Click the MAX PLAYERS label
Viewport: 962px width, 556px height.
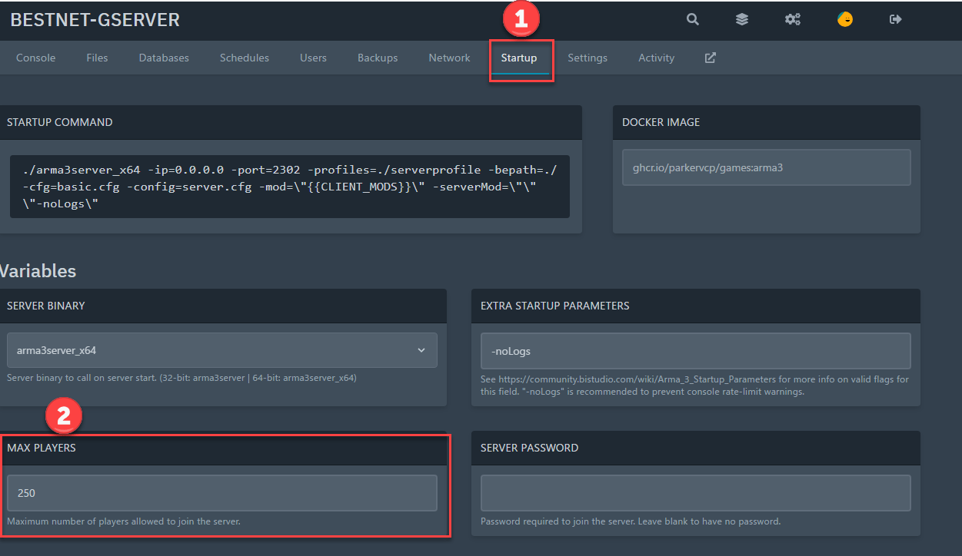tap(42, 448)
